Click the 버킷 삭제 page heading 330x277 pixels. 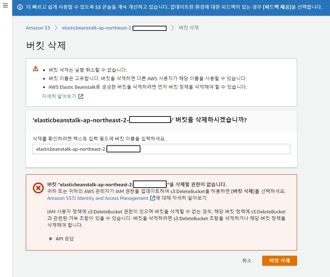pos(46,46)
